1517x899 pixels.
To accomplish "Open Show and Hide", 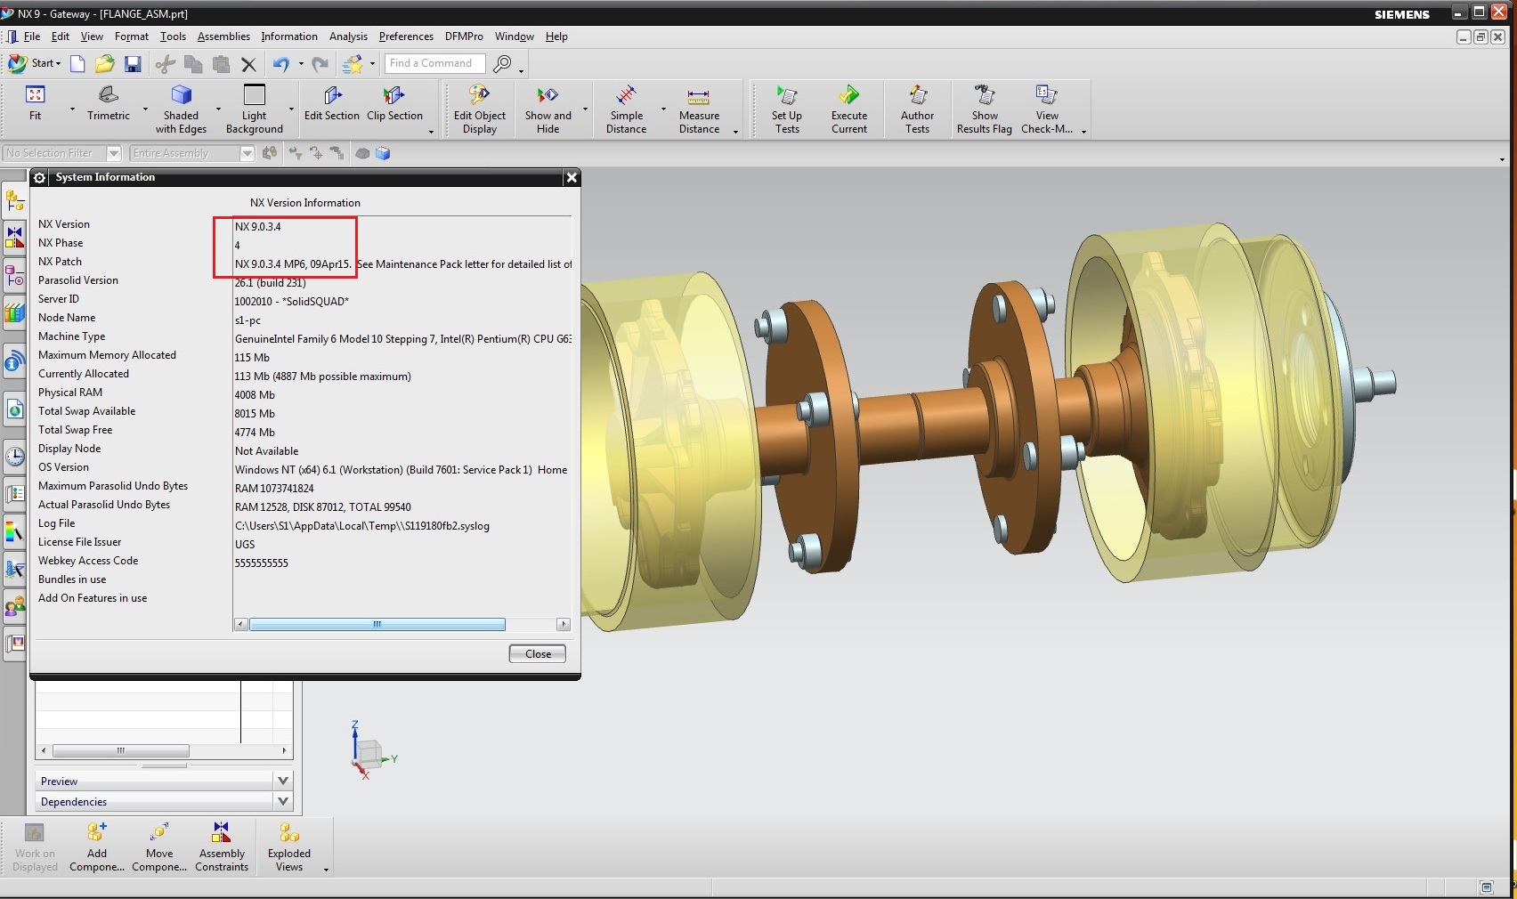I will coord(548,110).
